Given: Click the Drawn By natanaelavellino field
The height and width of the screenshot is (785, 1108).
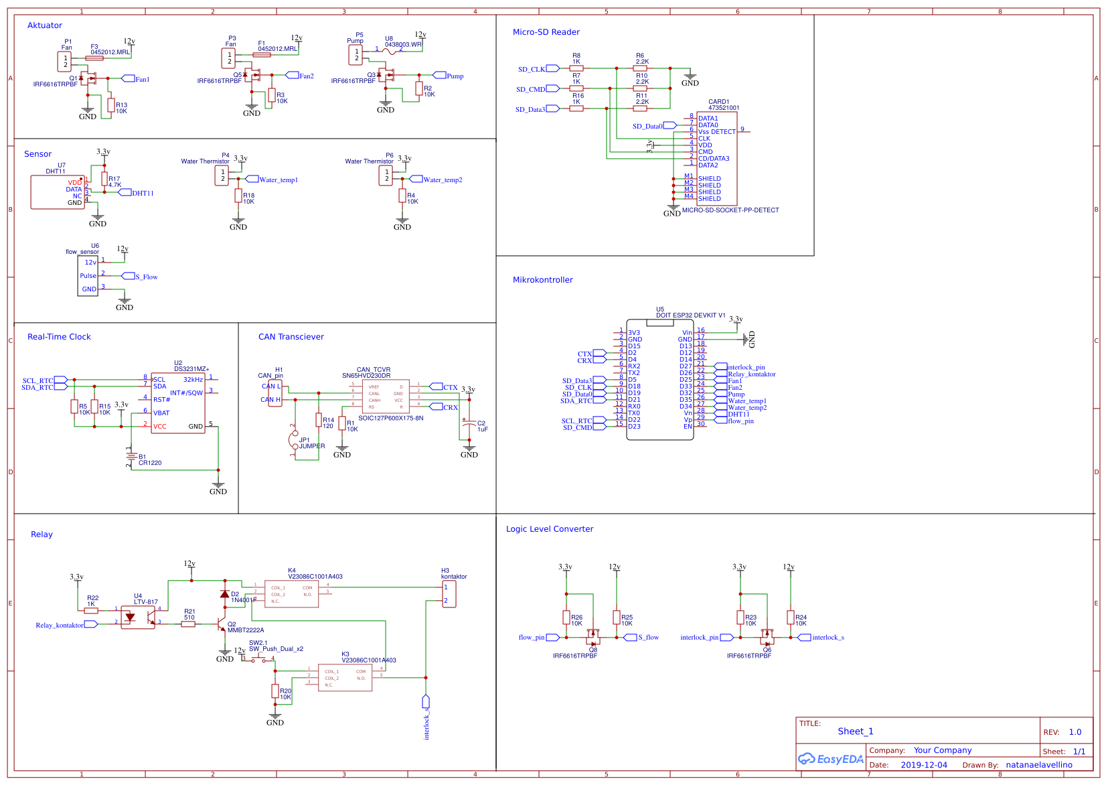Looking at the screenshot, I should pyautogui.click(x=1040, y=764).
